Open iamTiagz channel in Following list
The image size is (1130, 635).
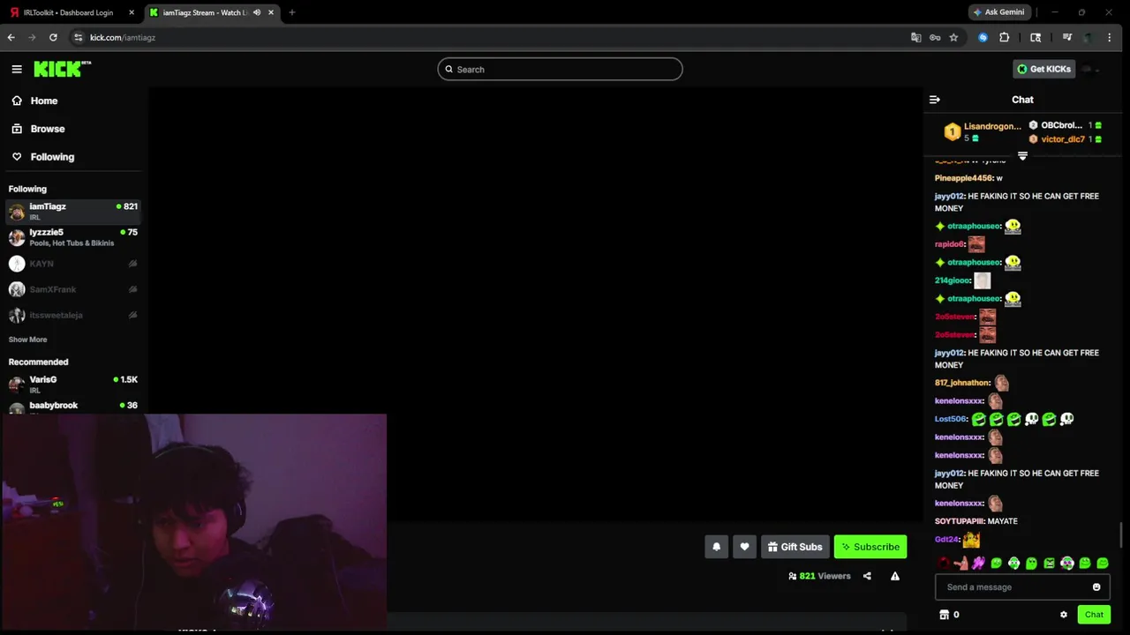coord(72,211)
